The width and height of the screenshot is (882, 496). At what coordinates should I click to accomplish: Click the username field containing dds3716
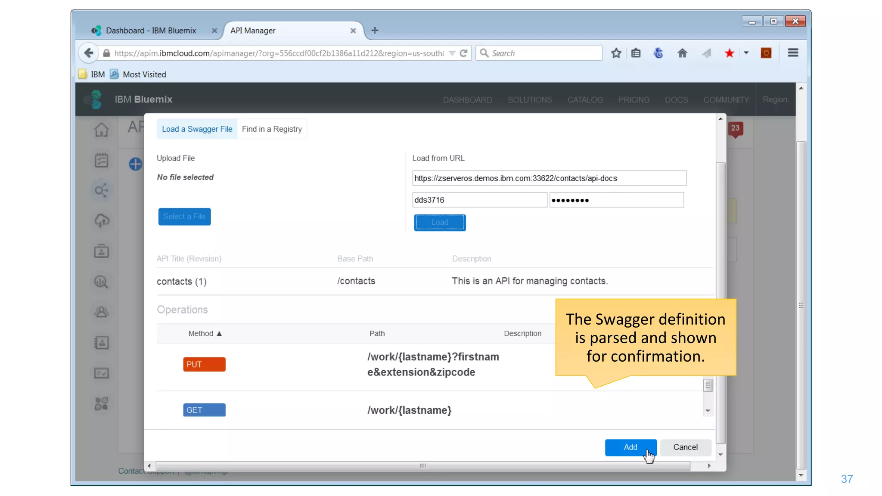tap(479, 200)
